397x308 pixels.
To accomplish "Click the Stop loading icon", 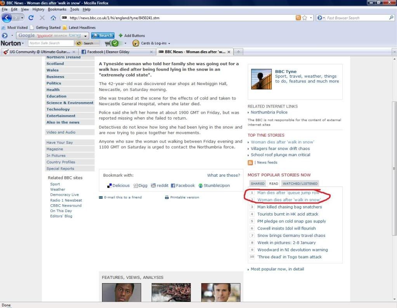I will tap(42, 18).
